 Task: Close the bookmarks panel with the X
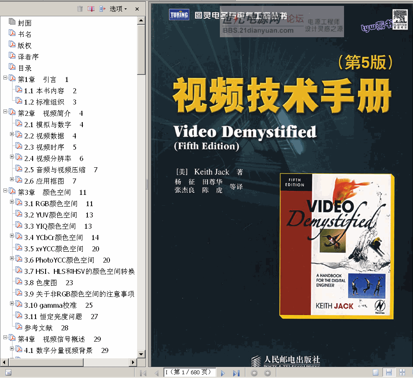pyautogui.click(x=137, y=9)
